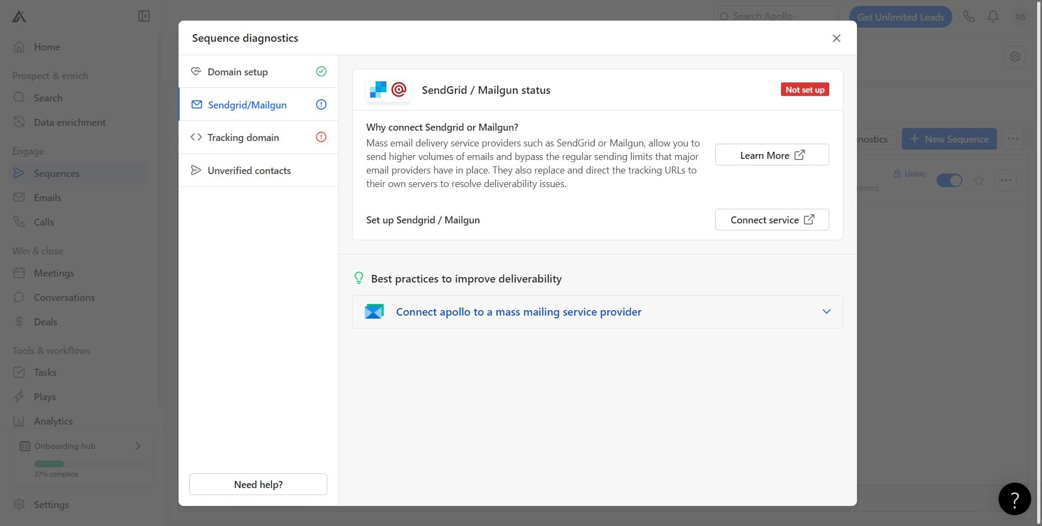The image size is (1042, 526).
Task: Open sequence settings gear icon
Action: [x=1015, y=56]
